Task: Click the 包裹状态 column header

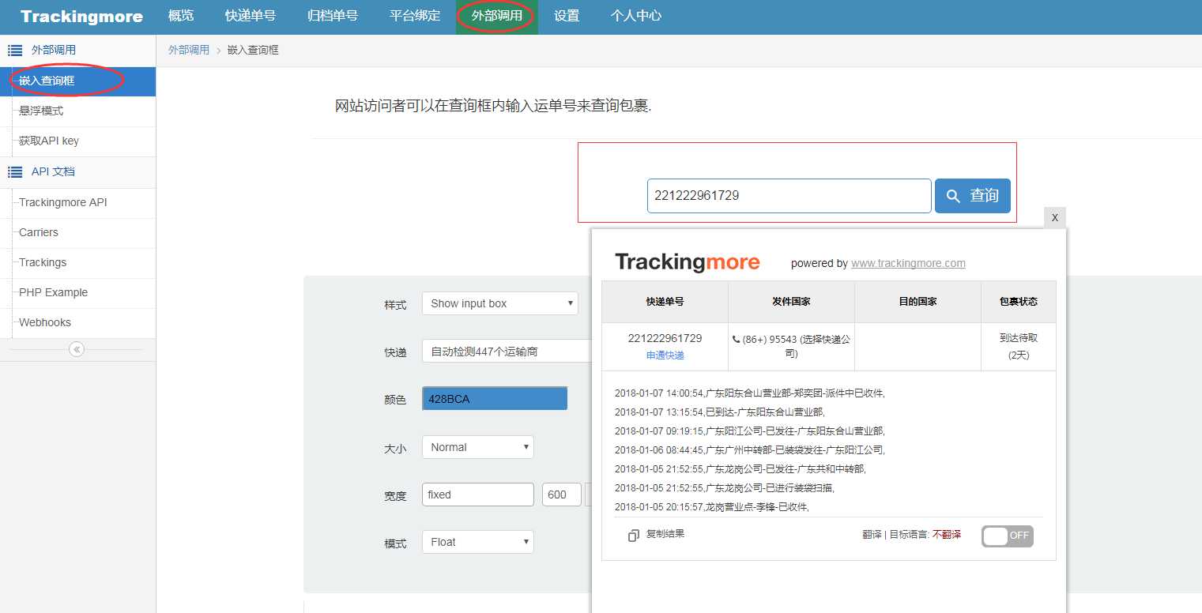Action: point(1019,302)
